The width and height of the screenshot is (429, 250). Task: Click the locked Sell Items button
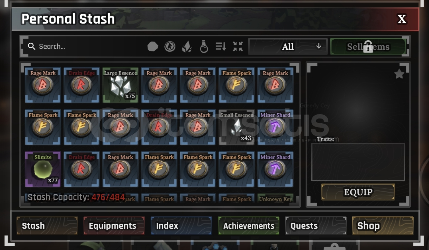click(x=368, y=47)
